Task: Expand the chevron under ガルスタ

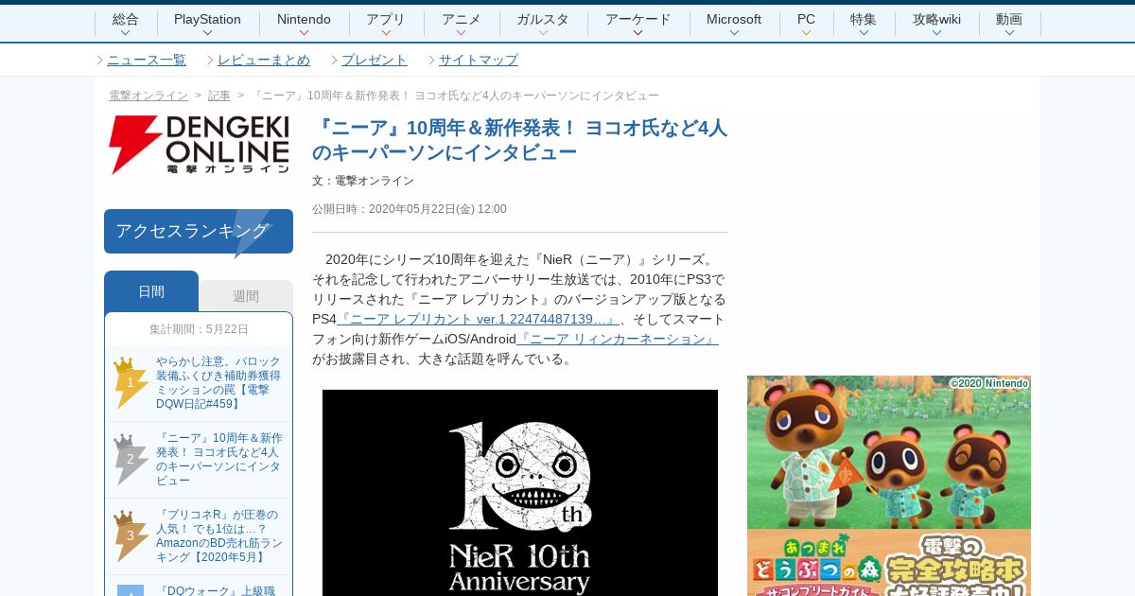Action: 543,33
